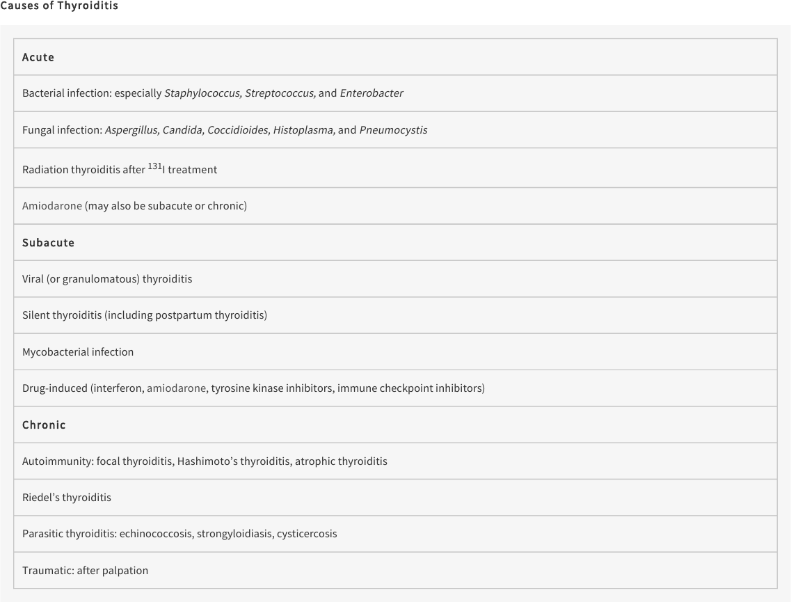The width and height of the screenshot is (791, 602).
Task: Open the amiodarone link in Drug-induced row
Action: (177, 388)
